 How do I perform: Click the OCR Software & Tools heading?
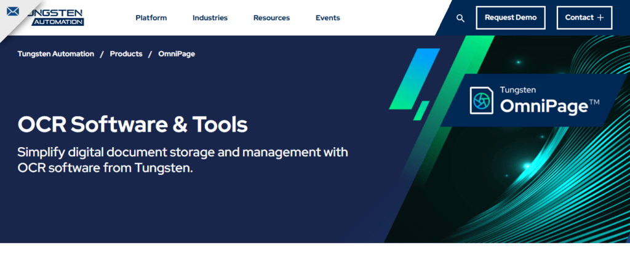point(133,124)
